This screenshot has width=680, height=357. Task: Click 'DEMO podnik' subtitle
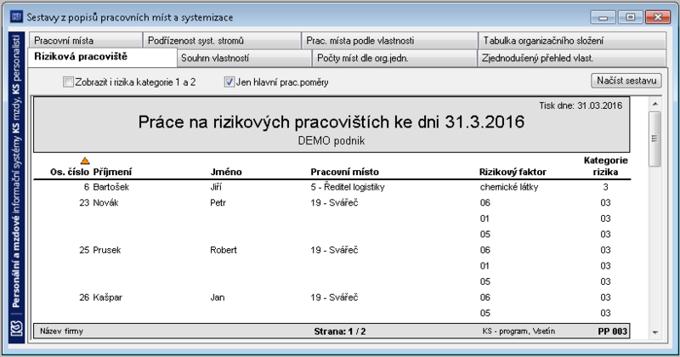tap(331, 140)
